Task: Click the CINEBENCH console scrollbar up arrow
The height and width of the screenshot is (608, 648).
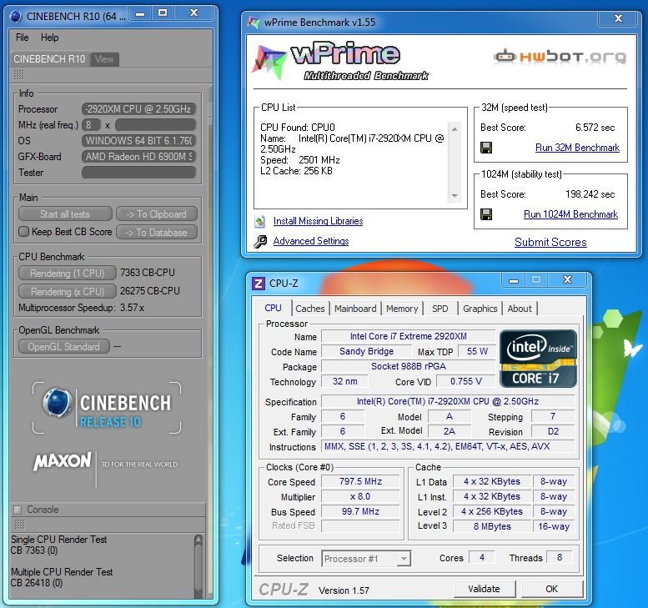Action: pos(198,540)
